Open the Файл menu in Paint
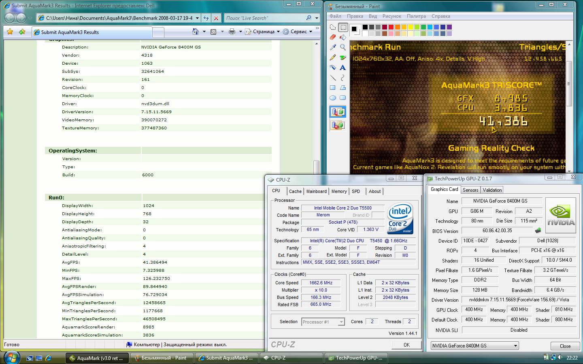 pyautogui.click(x=335, y=16)
